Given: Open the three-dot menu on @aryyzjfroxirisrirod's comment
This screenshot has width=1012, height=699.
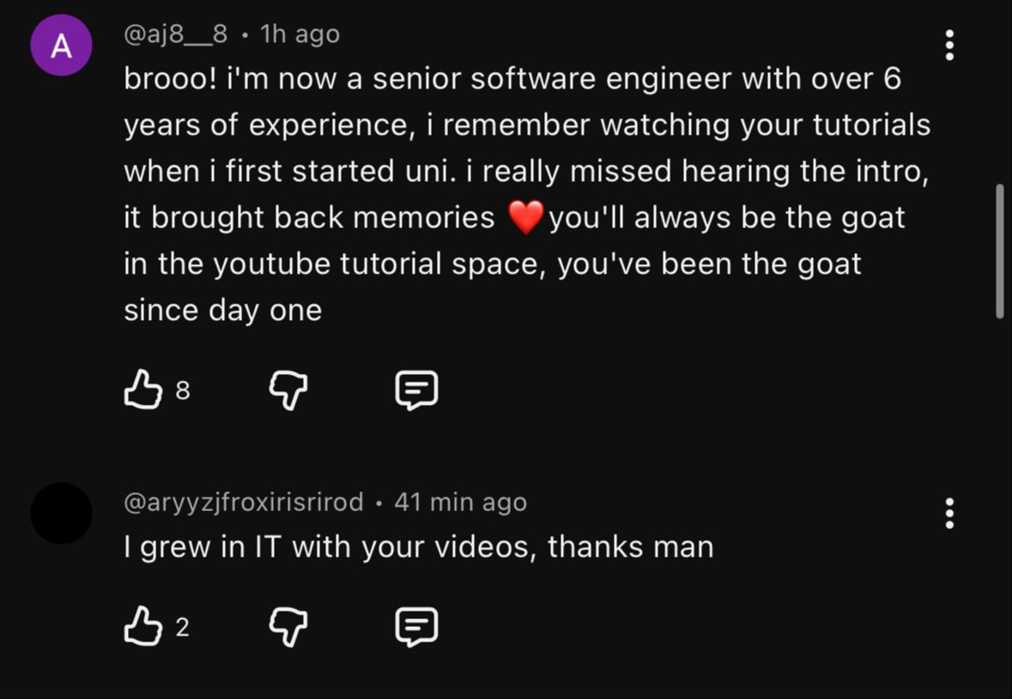Looking at the screenshot, I should (949, 513).
